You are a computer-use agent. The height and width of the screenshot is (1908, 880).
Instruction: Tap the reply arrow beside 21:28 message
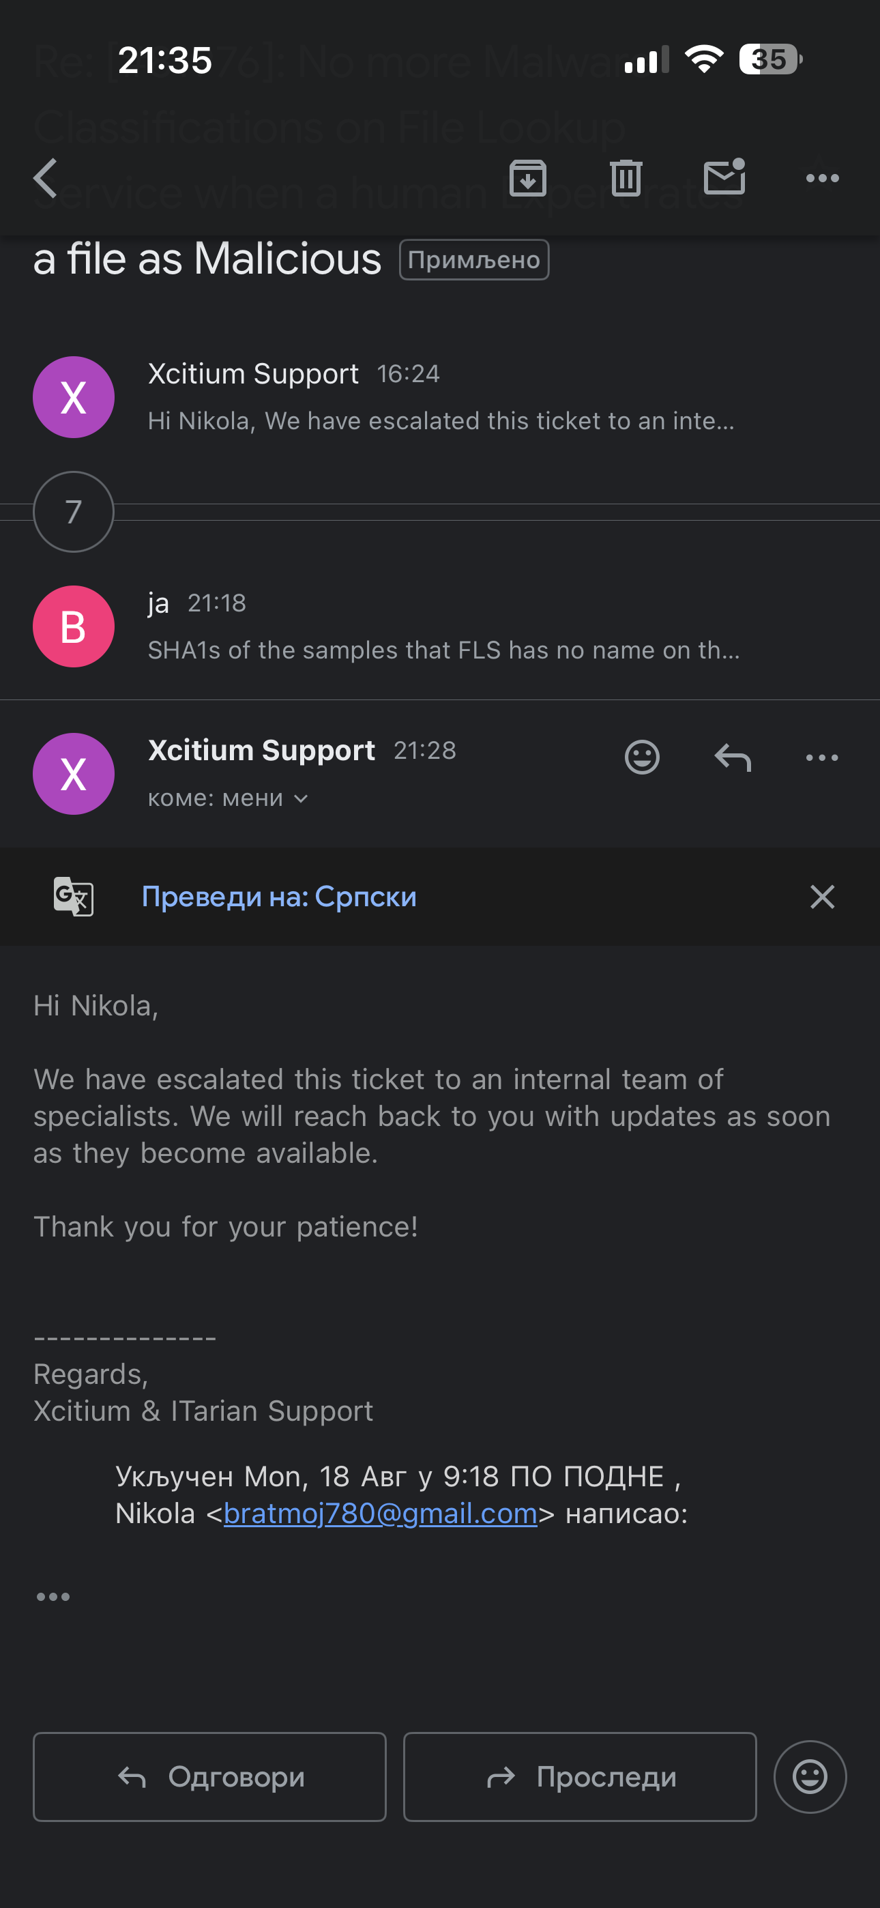coord(733,757)
